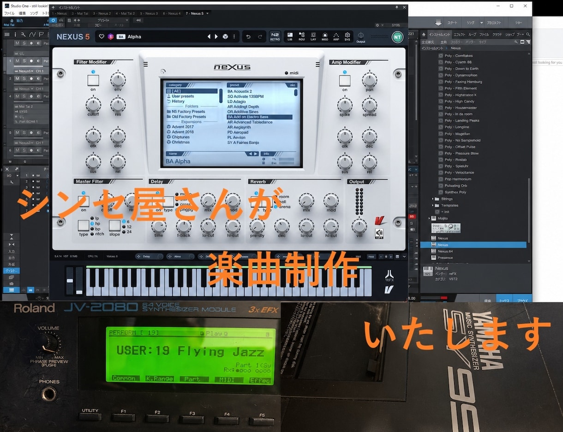Image resolution: width=563 pixels, height=432 pixels.
Task: Toggle Filter Modifier on button
Action: pyautogui.click(x=93, y=80)
